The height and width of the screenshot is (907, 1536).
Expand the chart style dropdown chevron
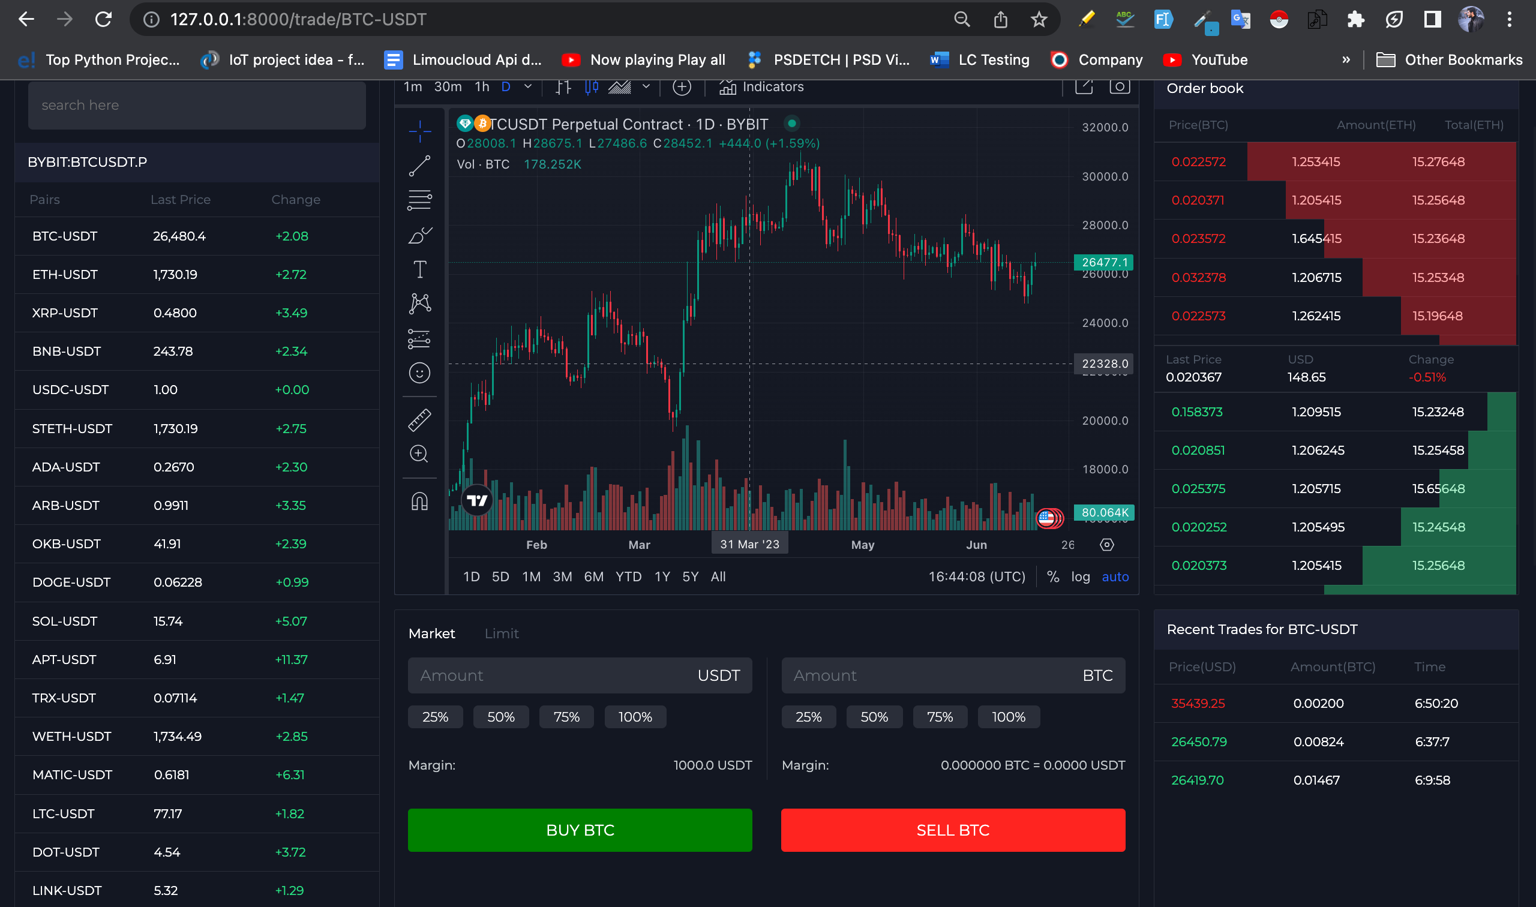pyautogui.click(x=646, y=87)
